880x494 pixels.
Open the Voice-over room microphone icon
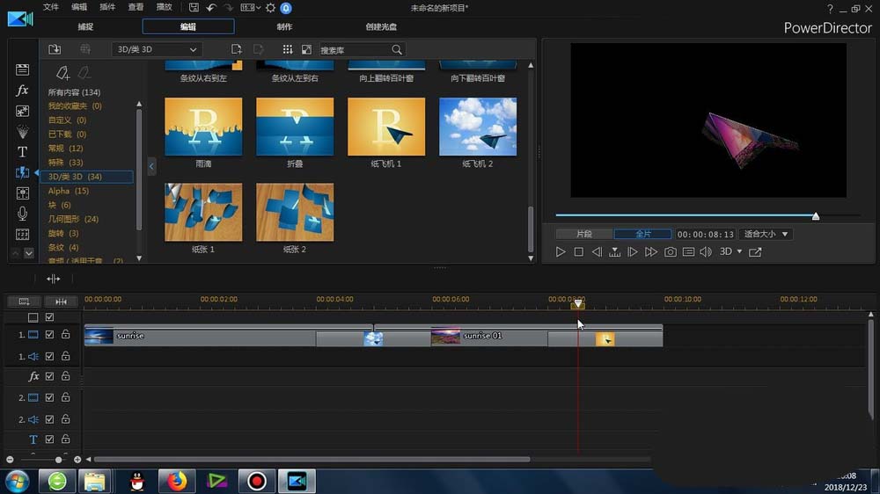coord(22,214)
